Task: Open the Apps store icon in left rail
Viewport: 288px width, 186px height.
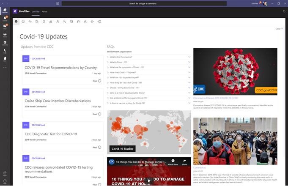Action: [x=5, y=173]
